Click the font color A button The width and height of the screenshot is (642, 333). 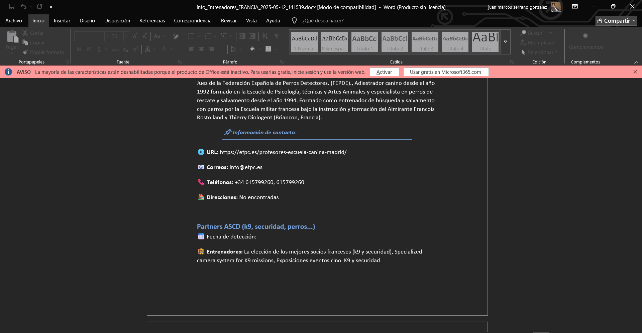tap(164, 49)
